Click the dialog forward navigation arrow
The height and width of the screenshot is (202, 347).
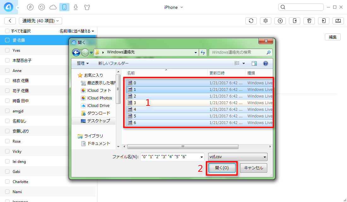coord(85,52)
